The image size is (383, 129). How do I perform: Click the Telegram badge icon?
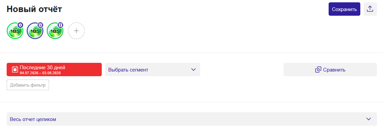coord(20,25)
